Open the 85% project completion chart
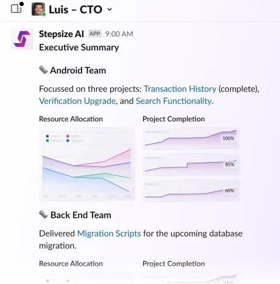 [x=191, y=164]
